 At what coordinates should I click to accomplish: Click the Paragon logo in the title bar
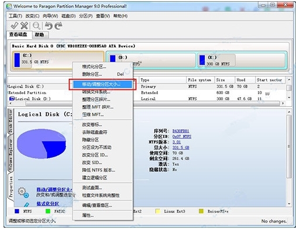9,6
